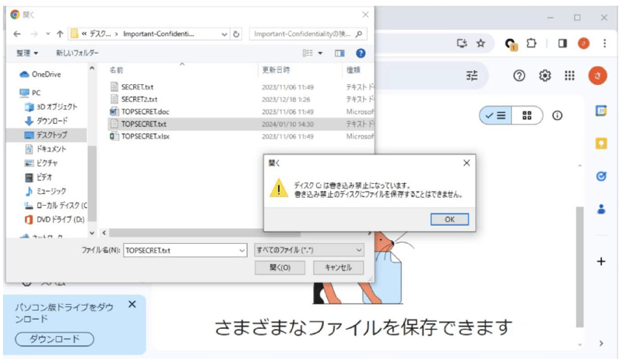Show the view details info icon
Screen dimensions: 623x364
[x=558, y=115]
